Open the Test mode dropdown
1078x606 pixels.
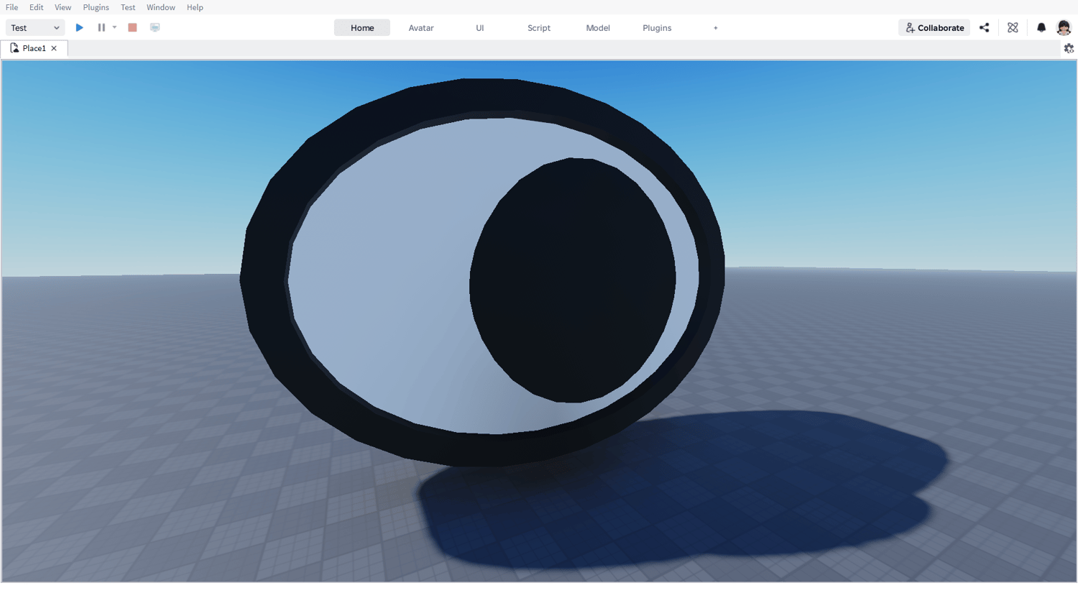(35, 27)
